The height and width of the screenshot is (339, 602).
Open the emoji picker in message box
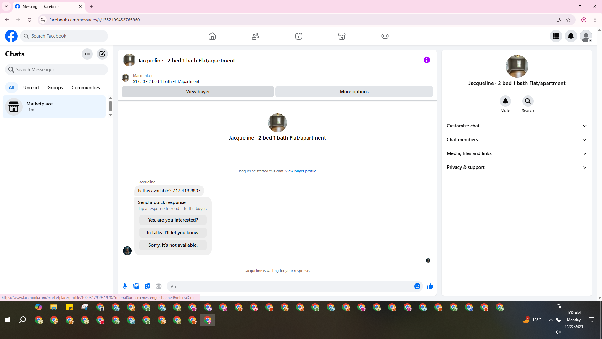417,286
